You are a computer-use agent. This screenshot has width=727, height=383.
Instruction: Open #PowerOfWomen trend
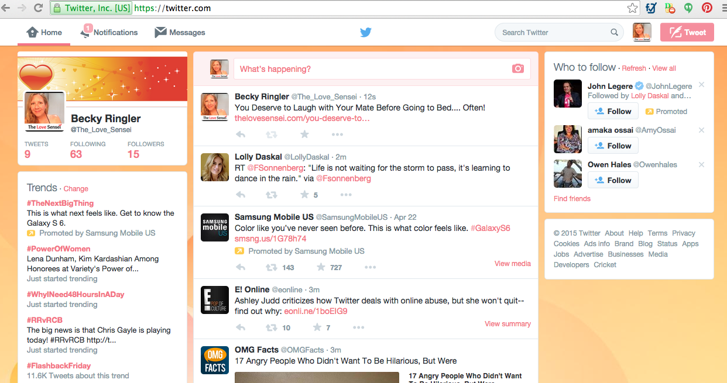click(59, 249)
